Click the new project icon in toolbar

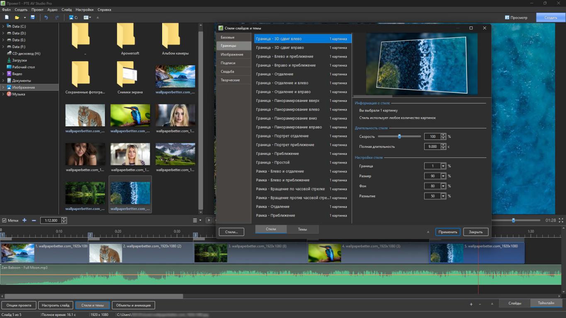(7, 17)
